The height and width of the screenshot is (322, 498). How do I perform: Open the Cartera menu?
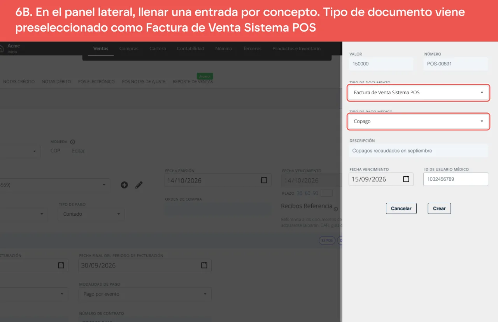pos(158,49)
